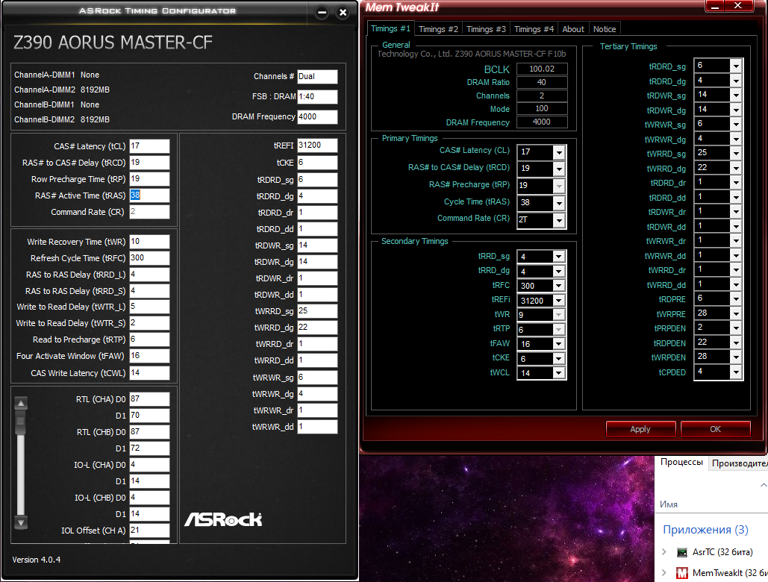This screenshot has height=582, width=768.
Task: Open the Notice tab
Action: 605,29
